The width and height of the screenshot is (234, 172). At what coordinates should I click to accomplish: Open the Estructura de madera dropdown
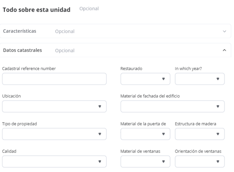pyautogui.click(x=199, y=134)
